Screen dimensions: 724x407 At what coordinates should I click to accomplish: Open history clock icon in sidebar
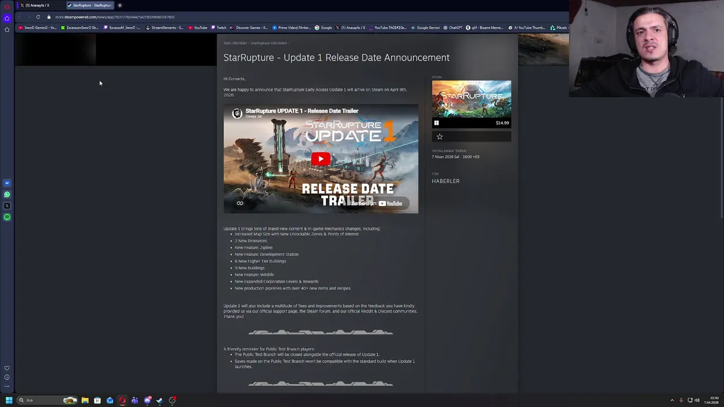tap(7, 377)
